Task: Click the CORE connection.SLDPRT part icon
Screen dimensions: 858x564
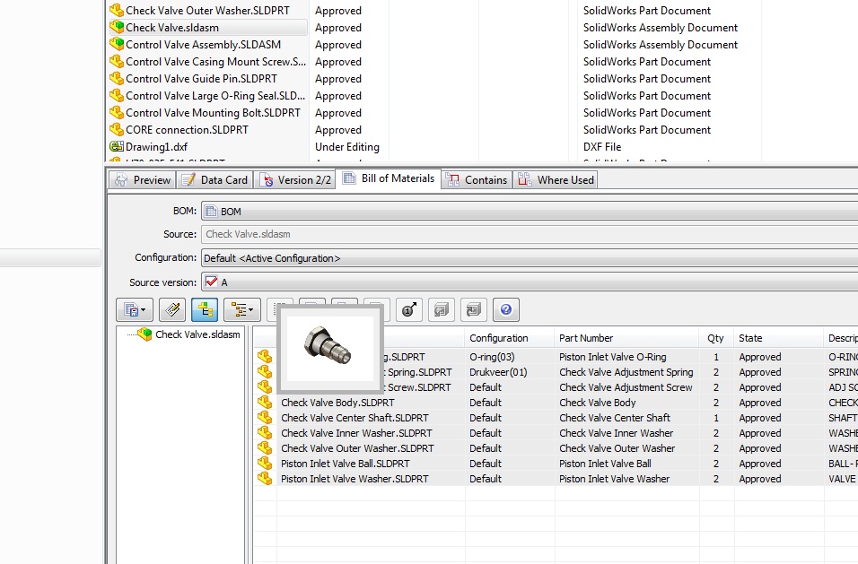Action: 117,129
